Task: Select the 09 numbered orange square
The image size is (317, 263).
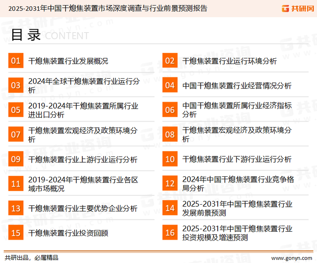Action: pos(16,159)
